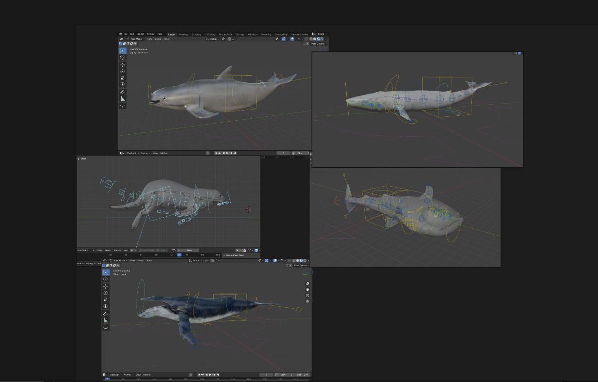The image size is (598, 382).
Task: Pick the Cursor tool in the dolphin viewport
Action: 123,57
